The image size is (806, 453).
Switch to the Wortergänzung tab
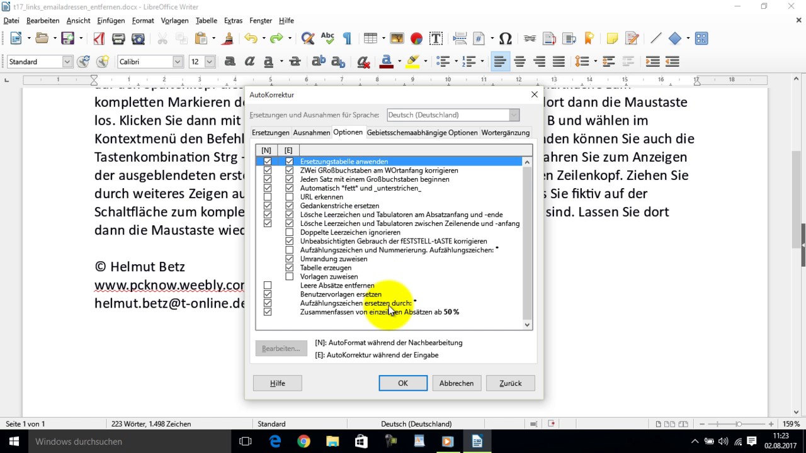coord(506,133)
